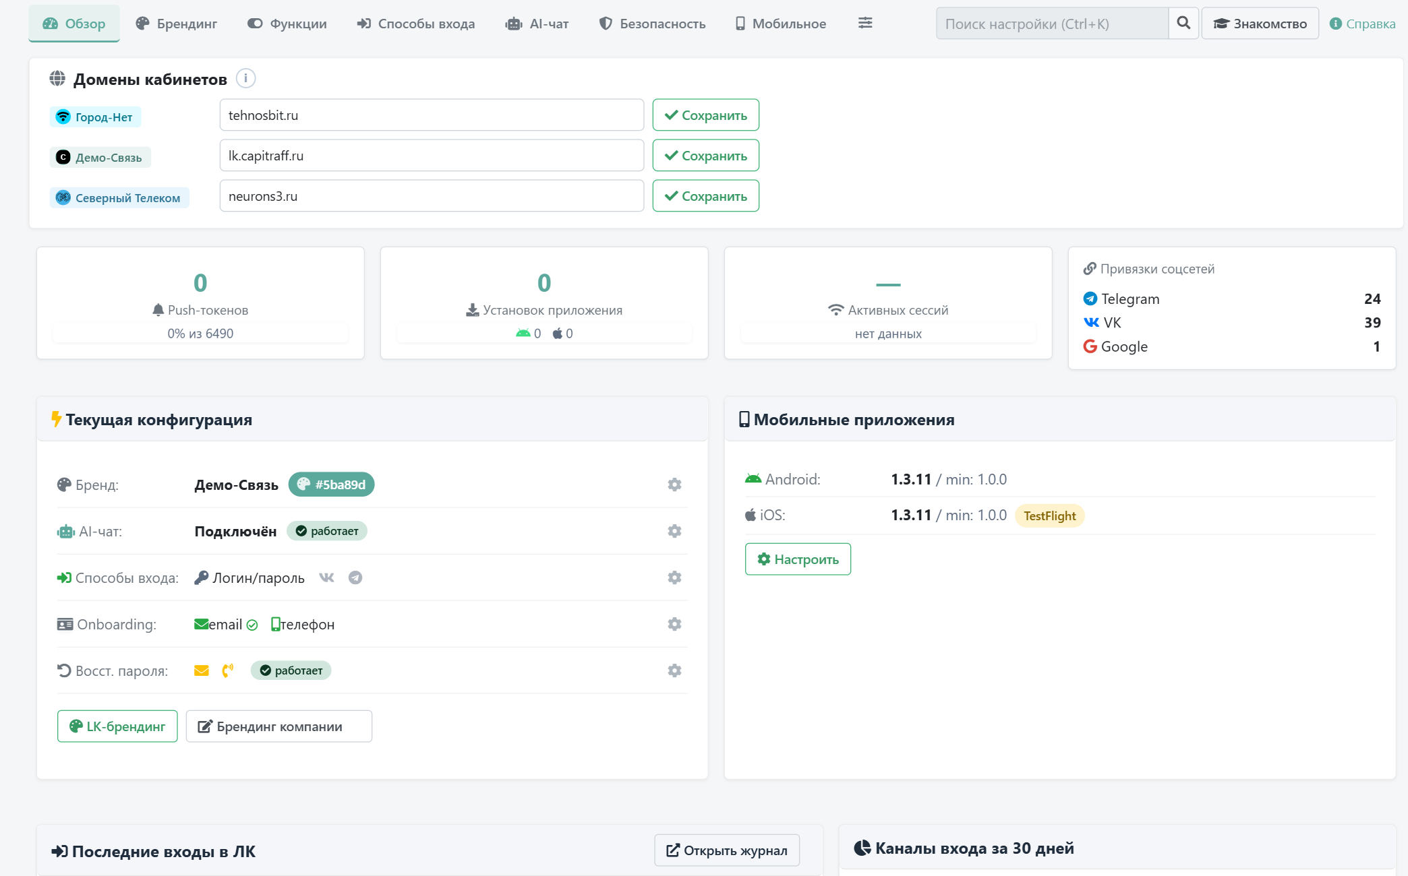Save the lk.capitraff.ru domain
This screenshot has width=1408, height=876.
tap(706, 156)
